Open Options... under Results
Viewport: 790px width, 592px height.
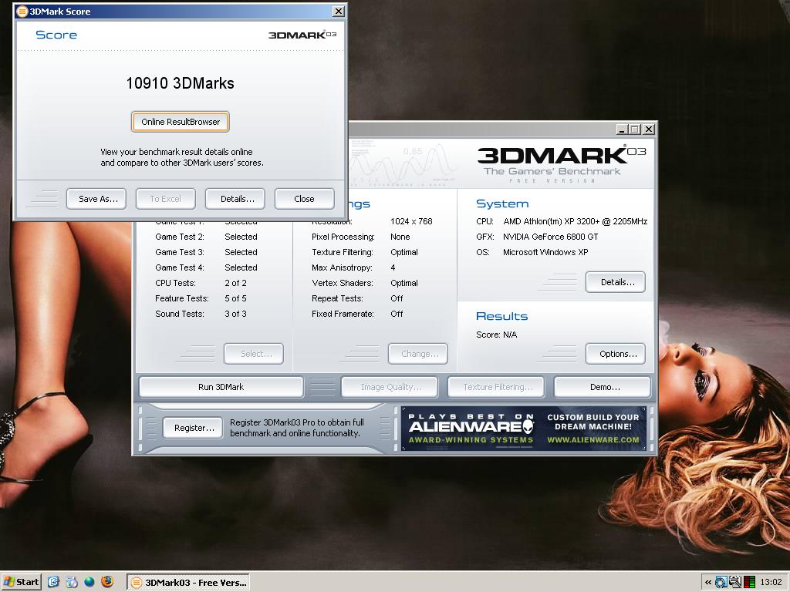(615, 354)
